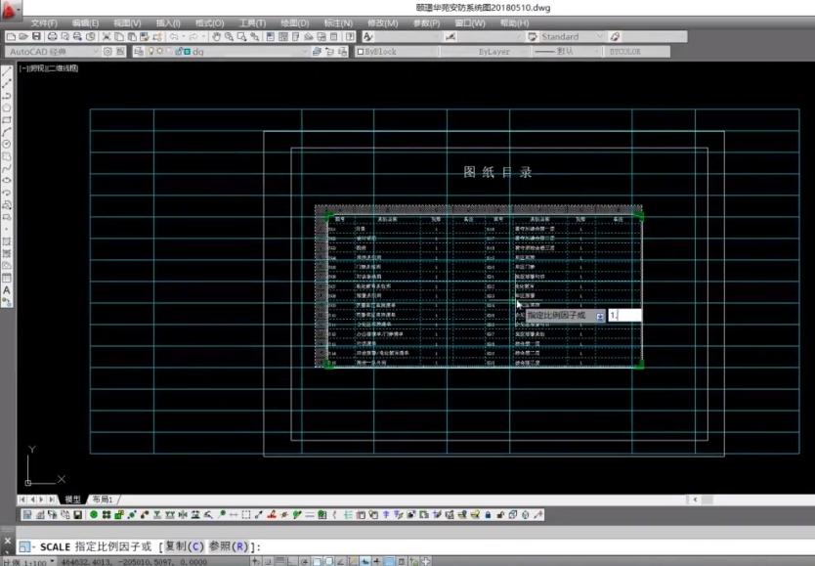Click the Cut (scissors) icon
This screenshot has height=566, width=815.
(107, 36)
